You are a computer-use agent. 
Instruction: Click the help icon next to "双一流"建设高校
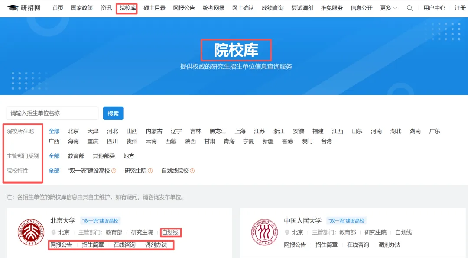click(114, 171)
